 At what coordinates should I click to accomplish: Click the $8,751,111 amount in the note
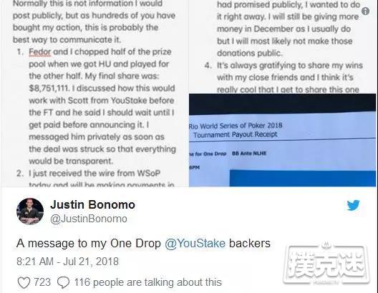point(49,88)
